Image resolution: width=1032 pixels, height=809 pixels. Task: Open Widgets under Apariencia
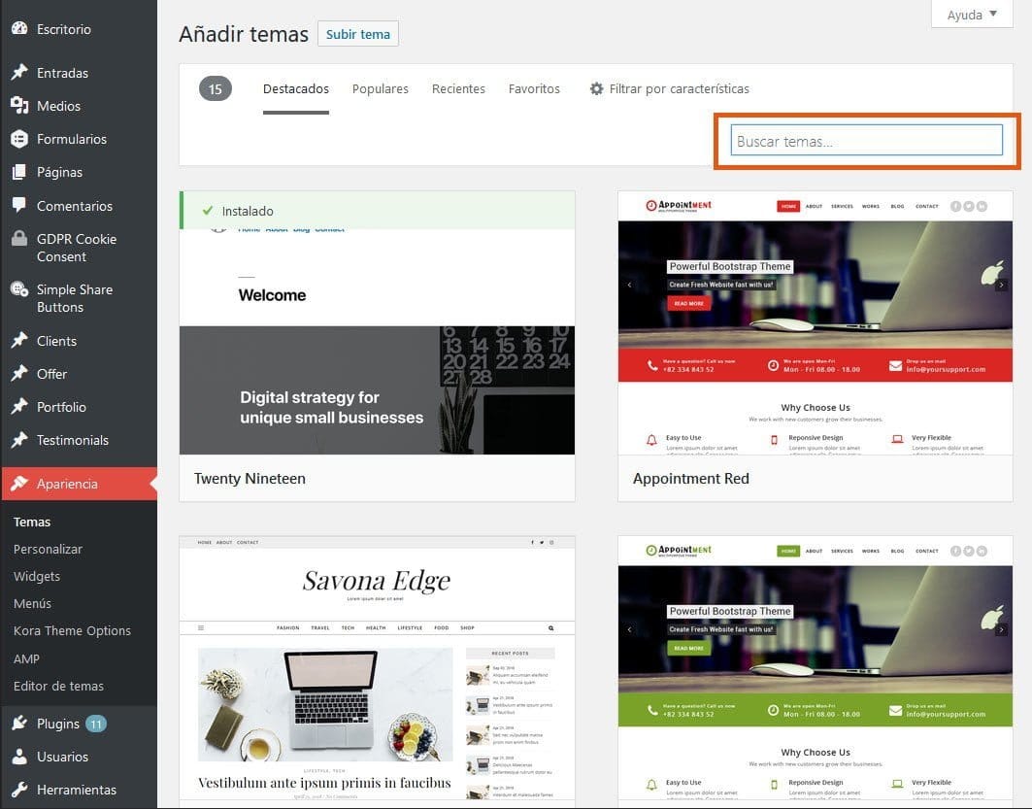point(37,576)
